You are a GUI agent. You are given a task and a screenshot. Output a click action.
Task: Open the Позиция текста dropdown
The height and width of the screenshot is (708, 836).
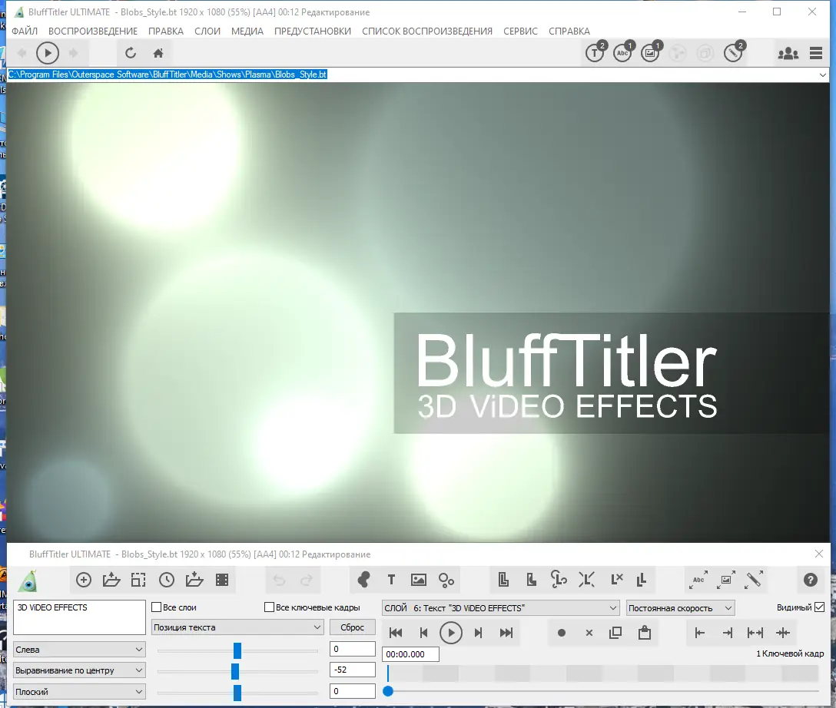click(x=237, y=627)
